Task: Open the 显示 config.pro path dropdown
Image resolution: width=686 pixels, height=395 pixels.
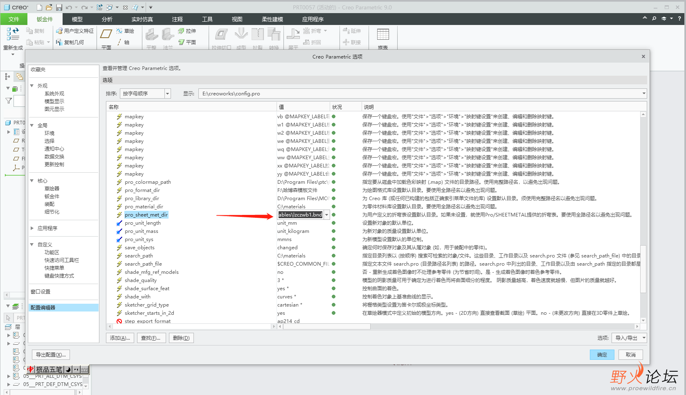Action: pos(644,94)
